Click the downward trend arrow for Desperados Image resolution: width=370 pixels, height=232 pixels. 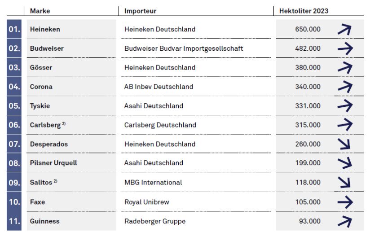[344, 144]
